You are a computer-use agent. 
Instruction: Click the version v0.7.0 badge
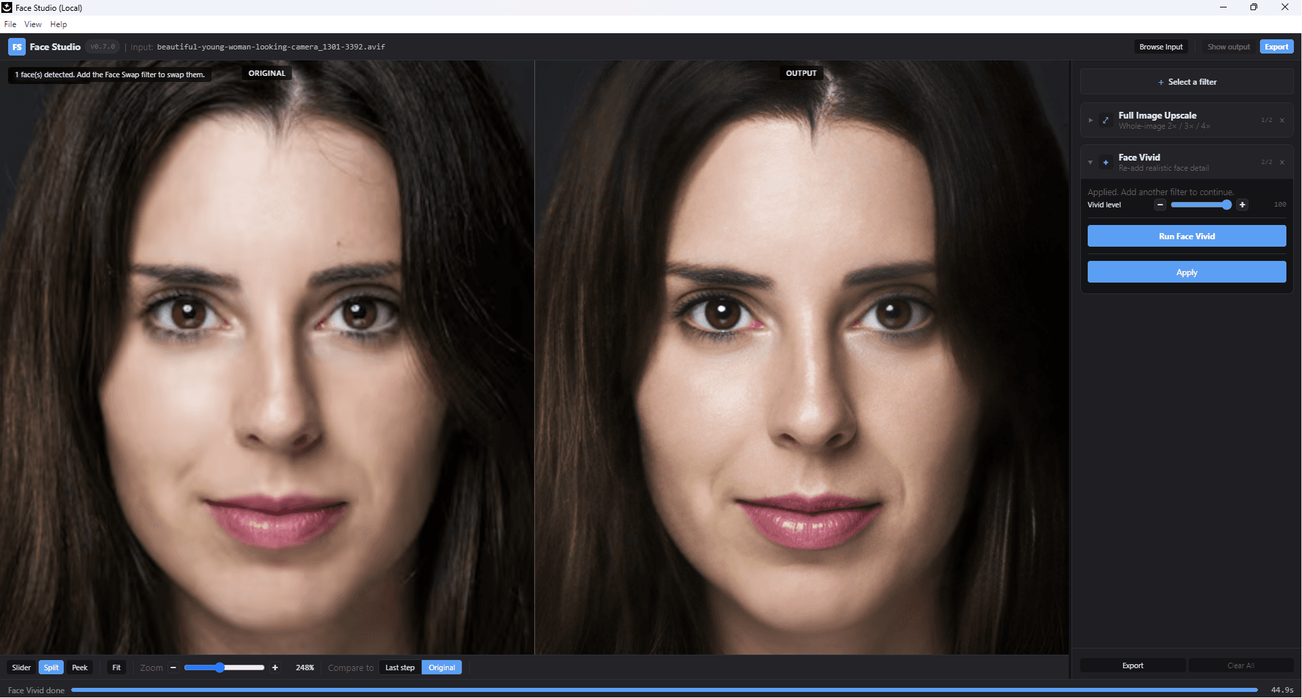click(103, 47)
